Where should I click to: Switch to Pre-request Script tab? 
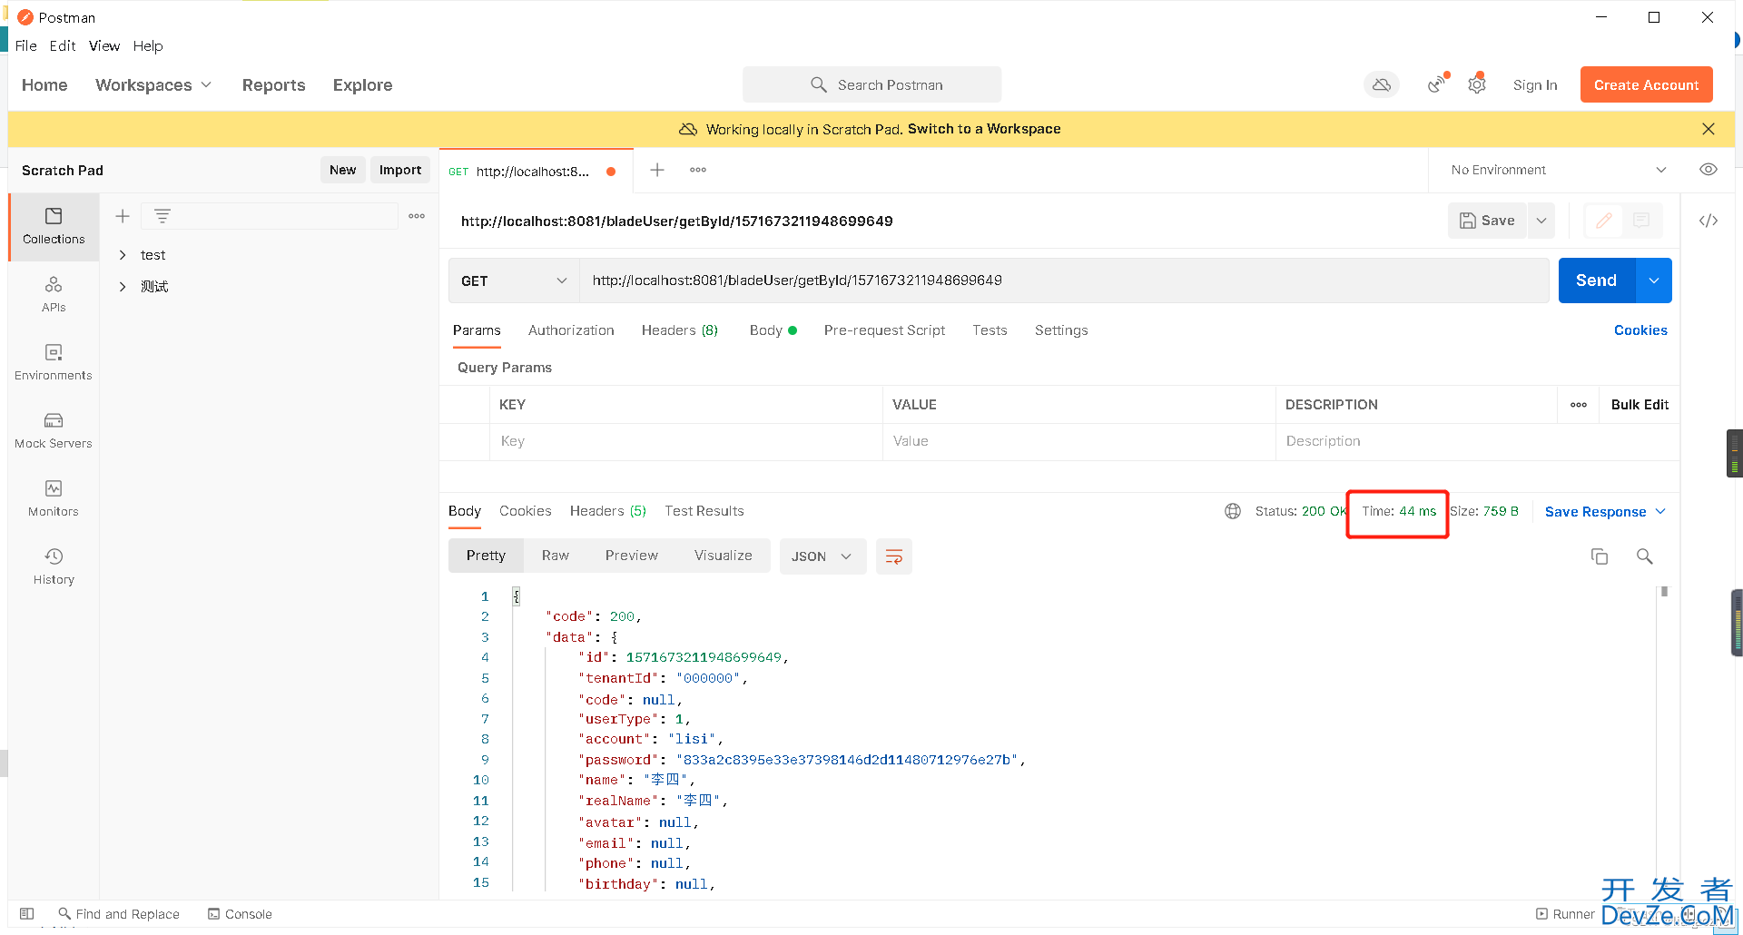[x=884, y=330]
